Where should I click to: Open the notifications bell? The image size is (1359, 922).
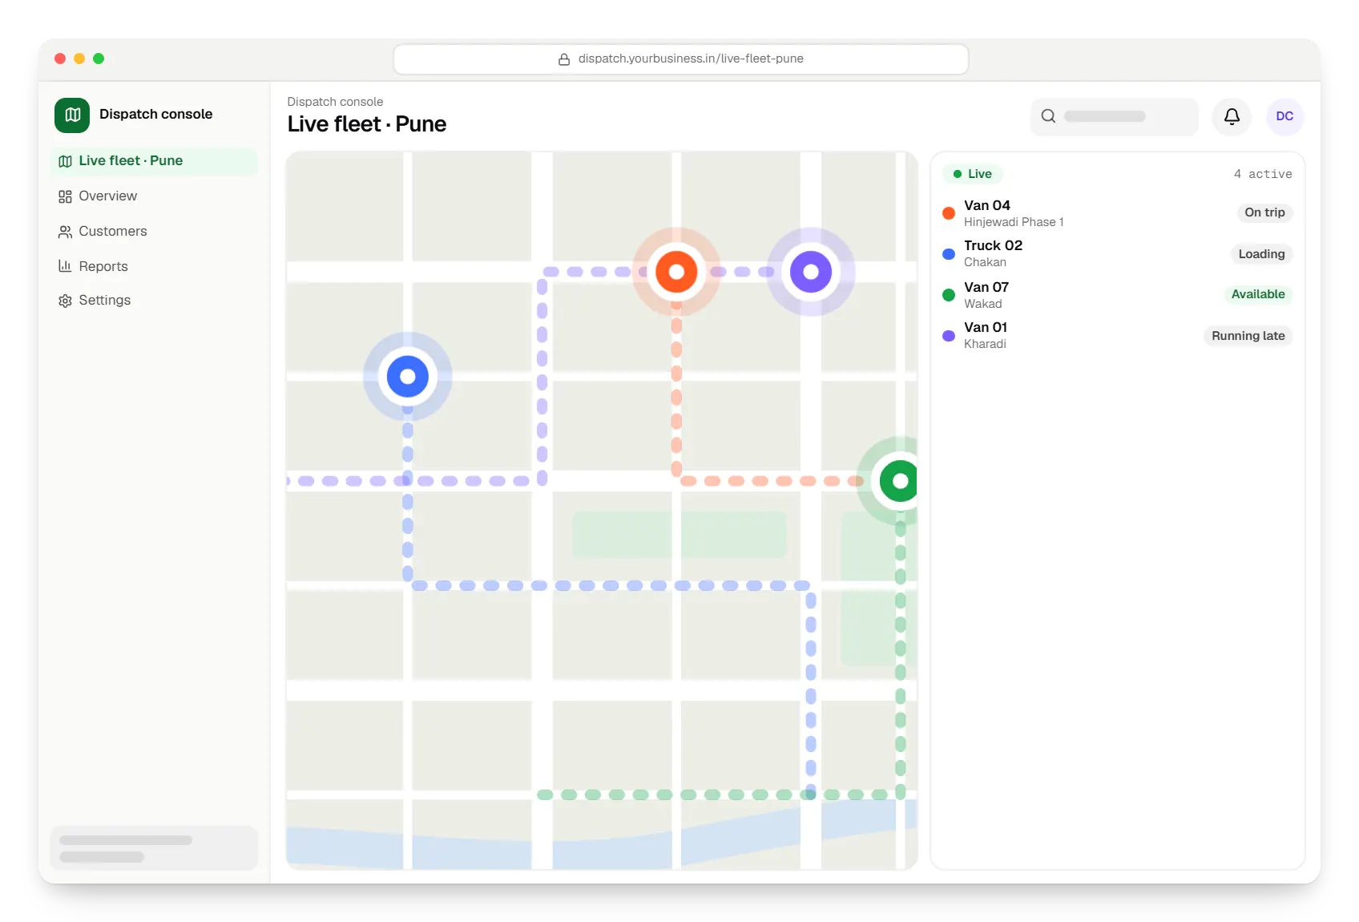coord(1232,116)
